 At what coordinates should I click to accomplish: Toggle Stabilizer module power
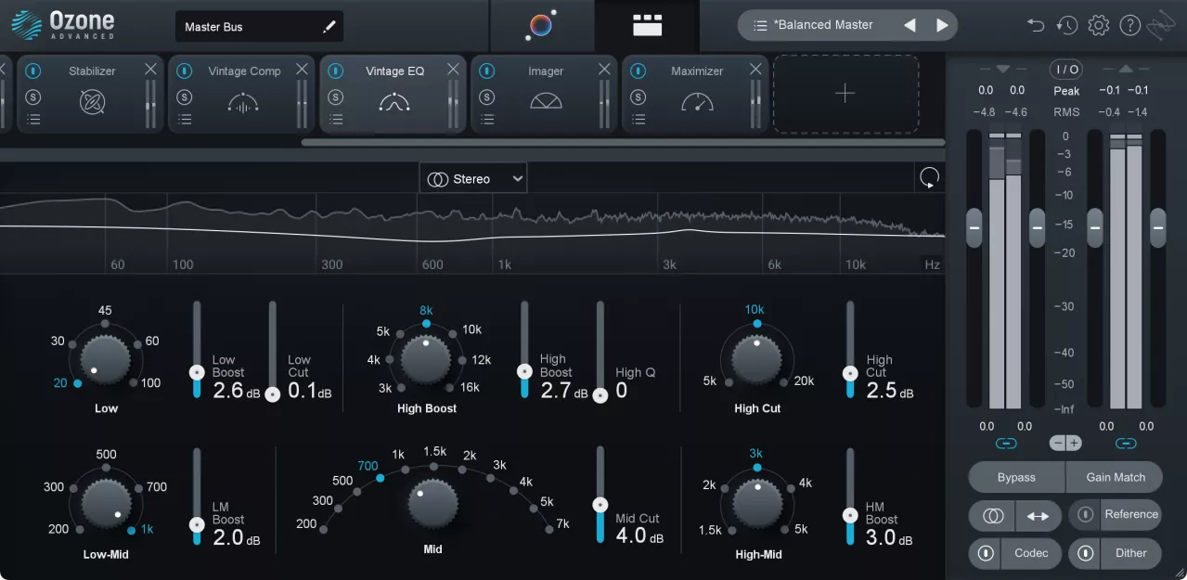[33, 71]
